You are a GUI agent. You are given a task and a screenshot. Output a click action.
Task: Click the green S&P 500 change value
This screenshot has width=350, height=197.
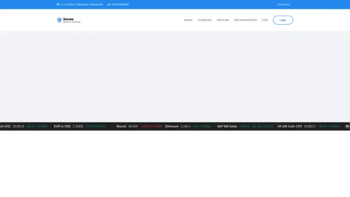pyautogui.click(x=262, y=126)
